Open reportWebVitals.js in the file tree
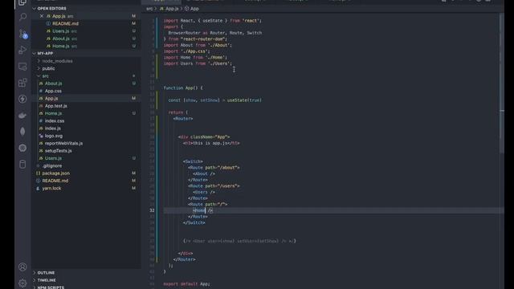Screen dimensions: 514x289 pos(86,143)
